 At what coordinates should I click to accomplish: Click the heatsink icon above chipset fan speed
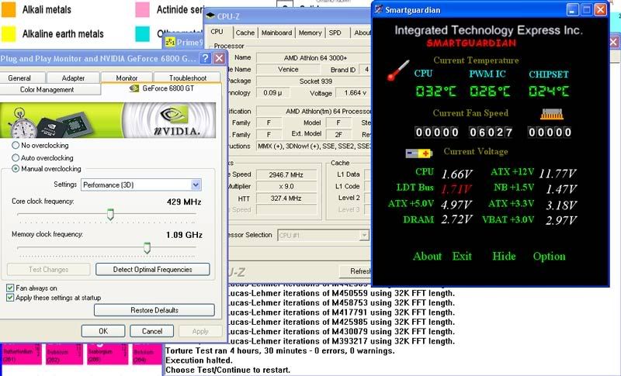click(x=552, y=114)
